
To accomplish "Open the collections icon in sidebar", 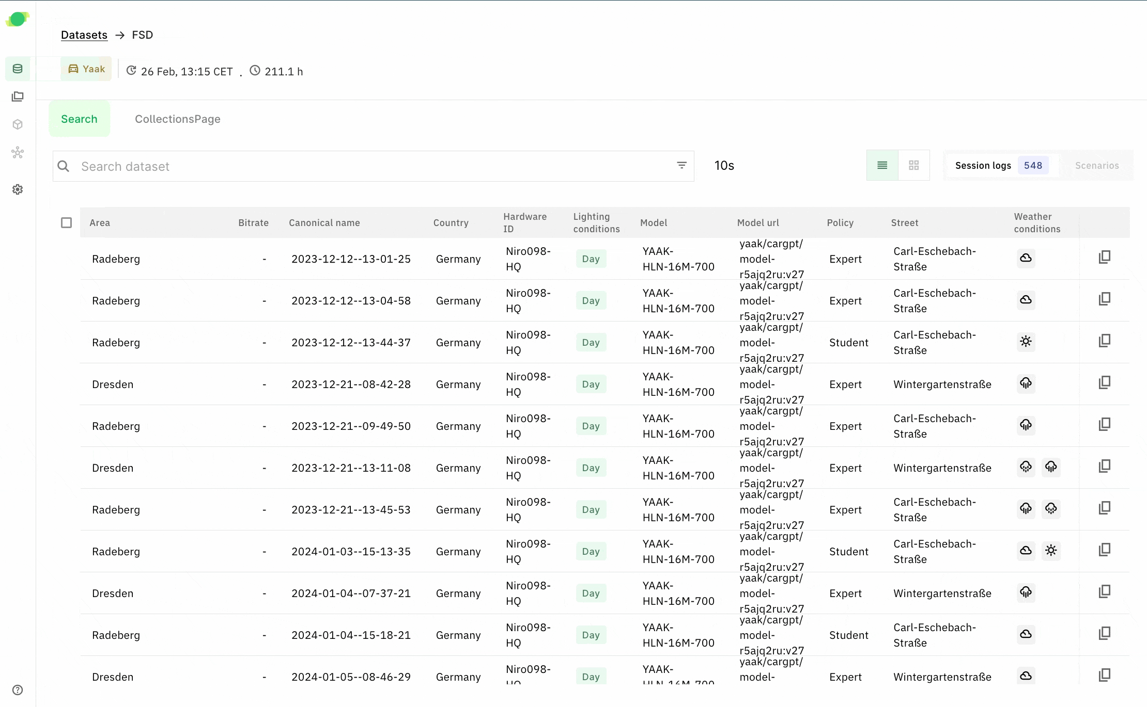I will pyautogui.click(x=18, y=97).
